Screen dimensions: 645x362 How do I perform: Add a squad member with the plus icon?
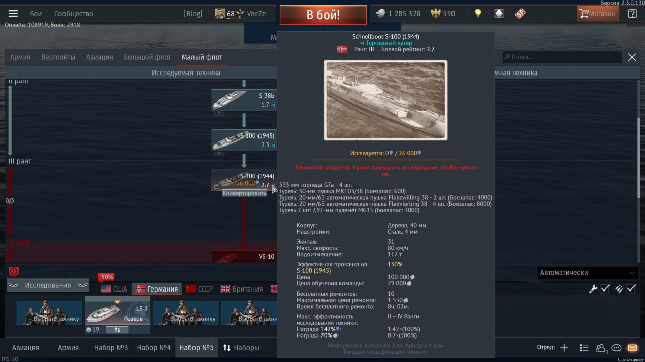564,348
